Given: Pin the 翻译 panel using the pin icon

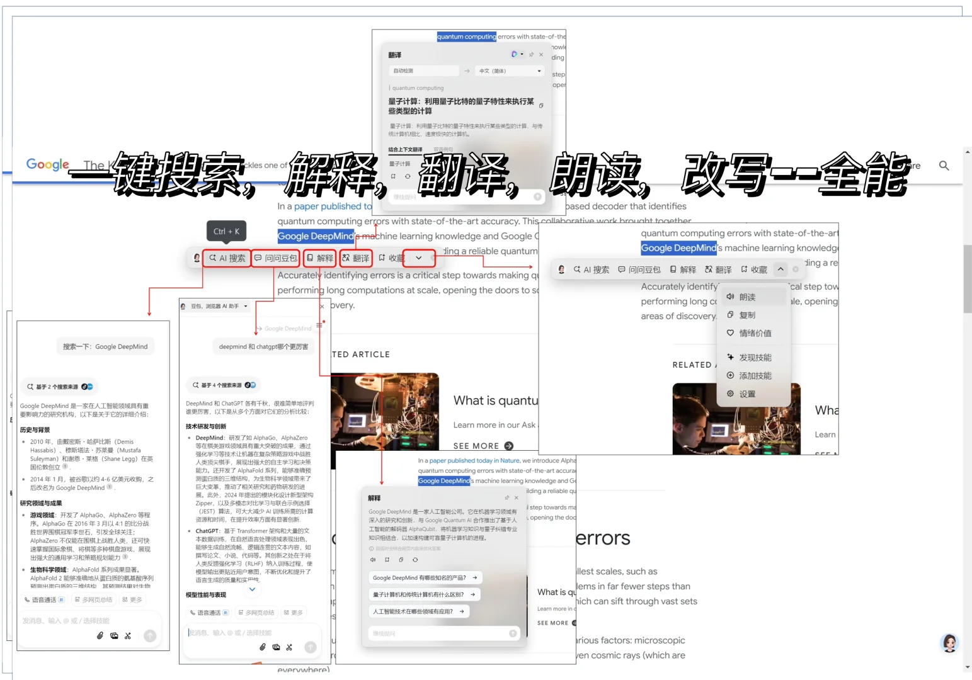Looking at the screenshot, I should click(532, 55).
